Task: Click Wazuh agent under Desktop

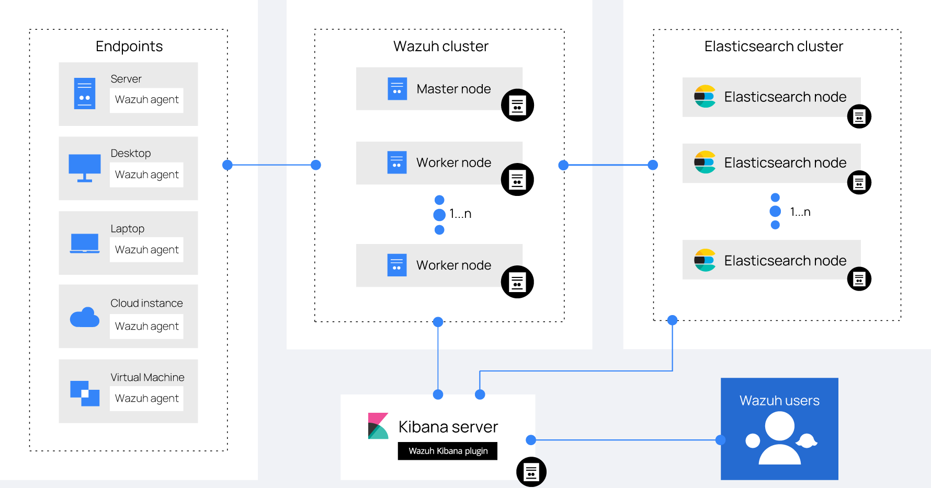Action: pos(146,175)
